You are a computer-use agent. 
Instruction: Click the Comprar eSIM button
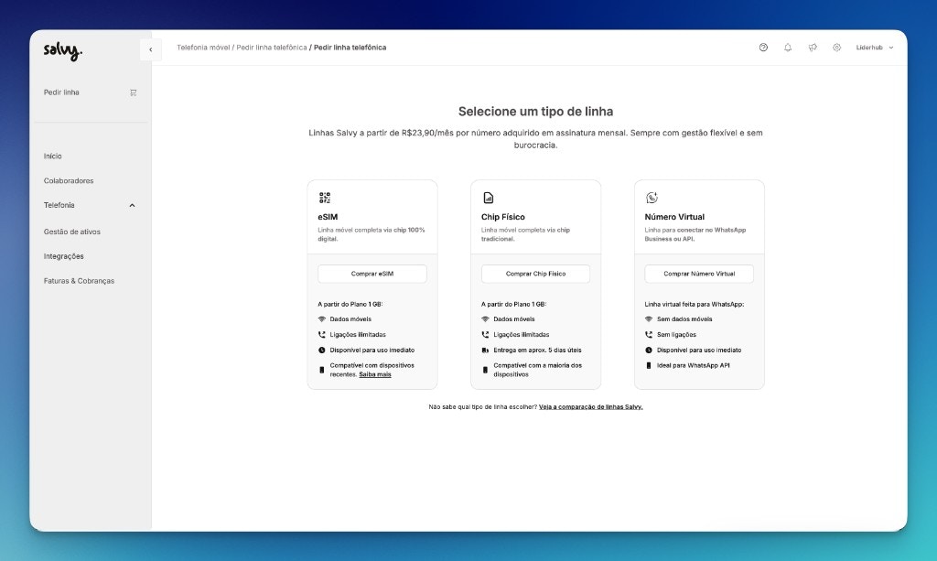tap(372, 274)
